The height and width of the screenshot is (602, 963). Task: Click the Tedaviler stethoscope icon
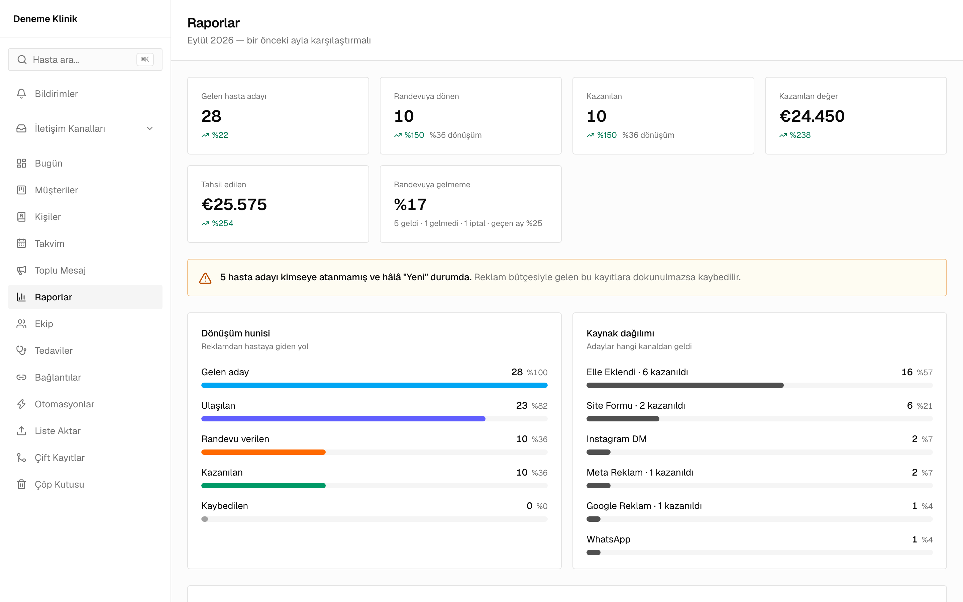[x=21, y=350]
